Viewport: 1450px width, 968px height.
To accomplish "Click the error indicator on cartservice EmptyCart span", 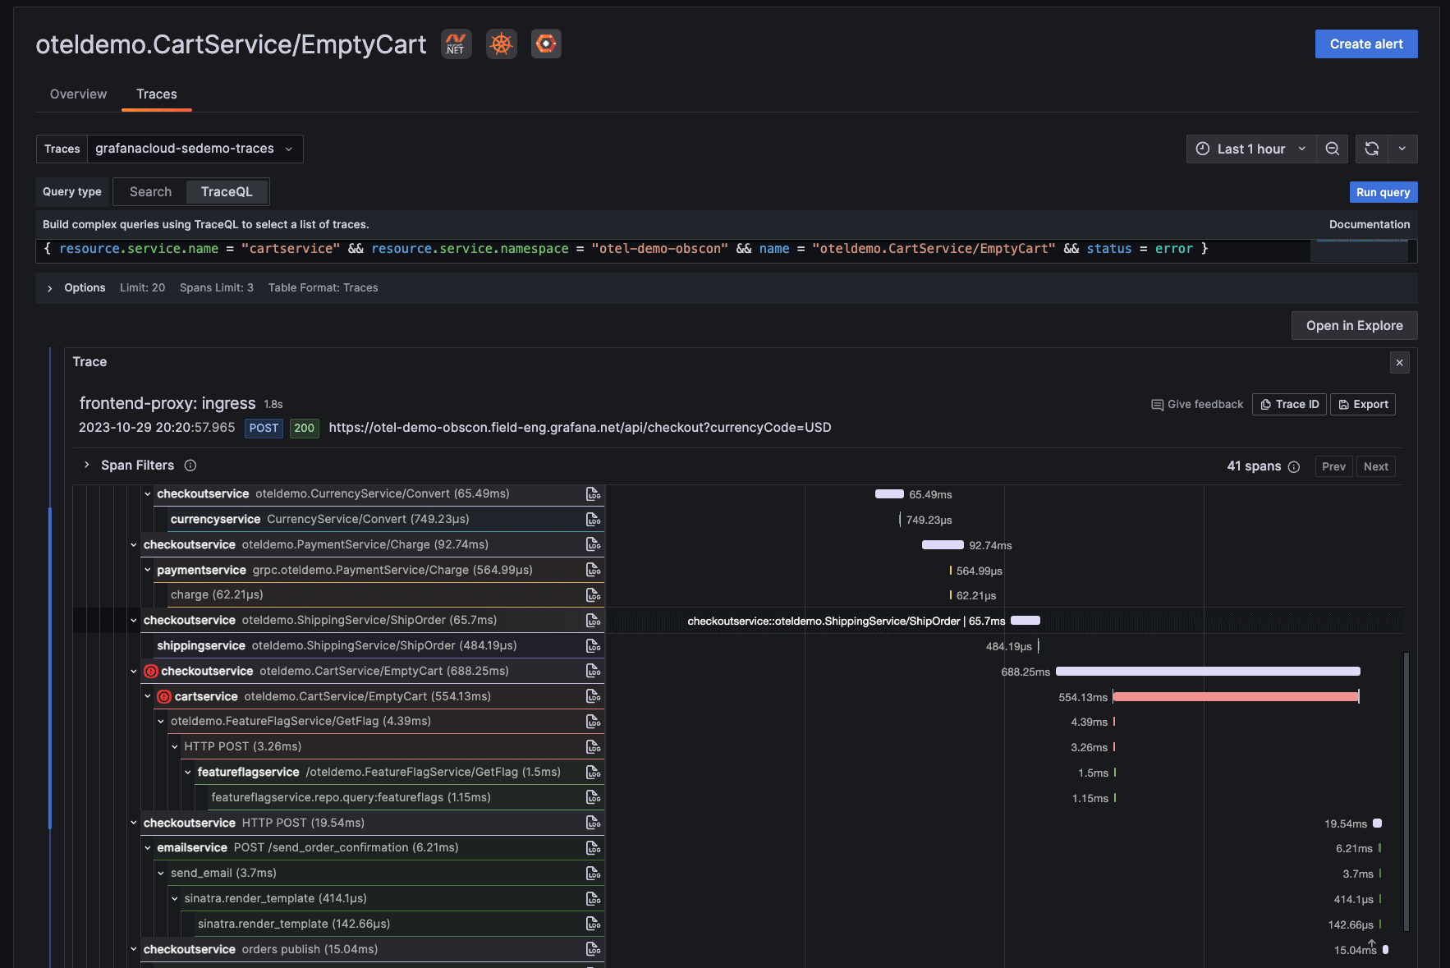I will (163, 696).
